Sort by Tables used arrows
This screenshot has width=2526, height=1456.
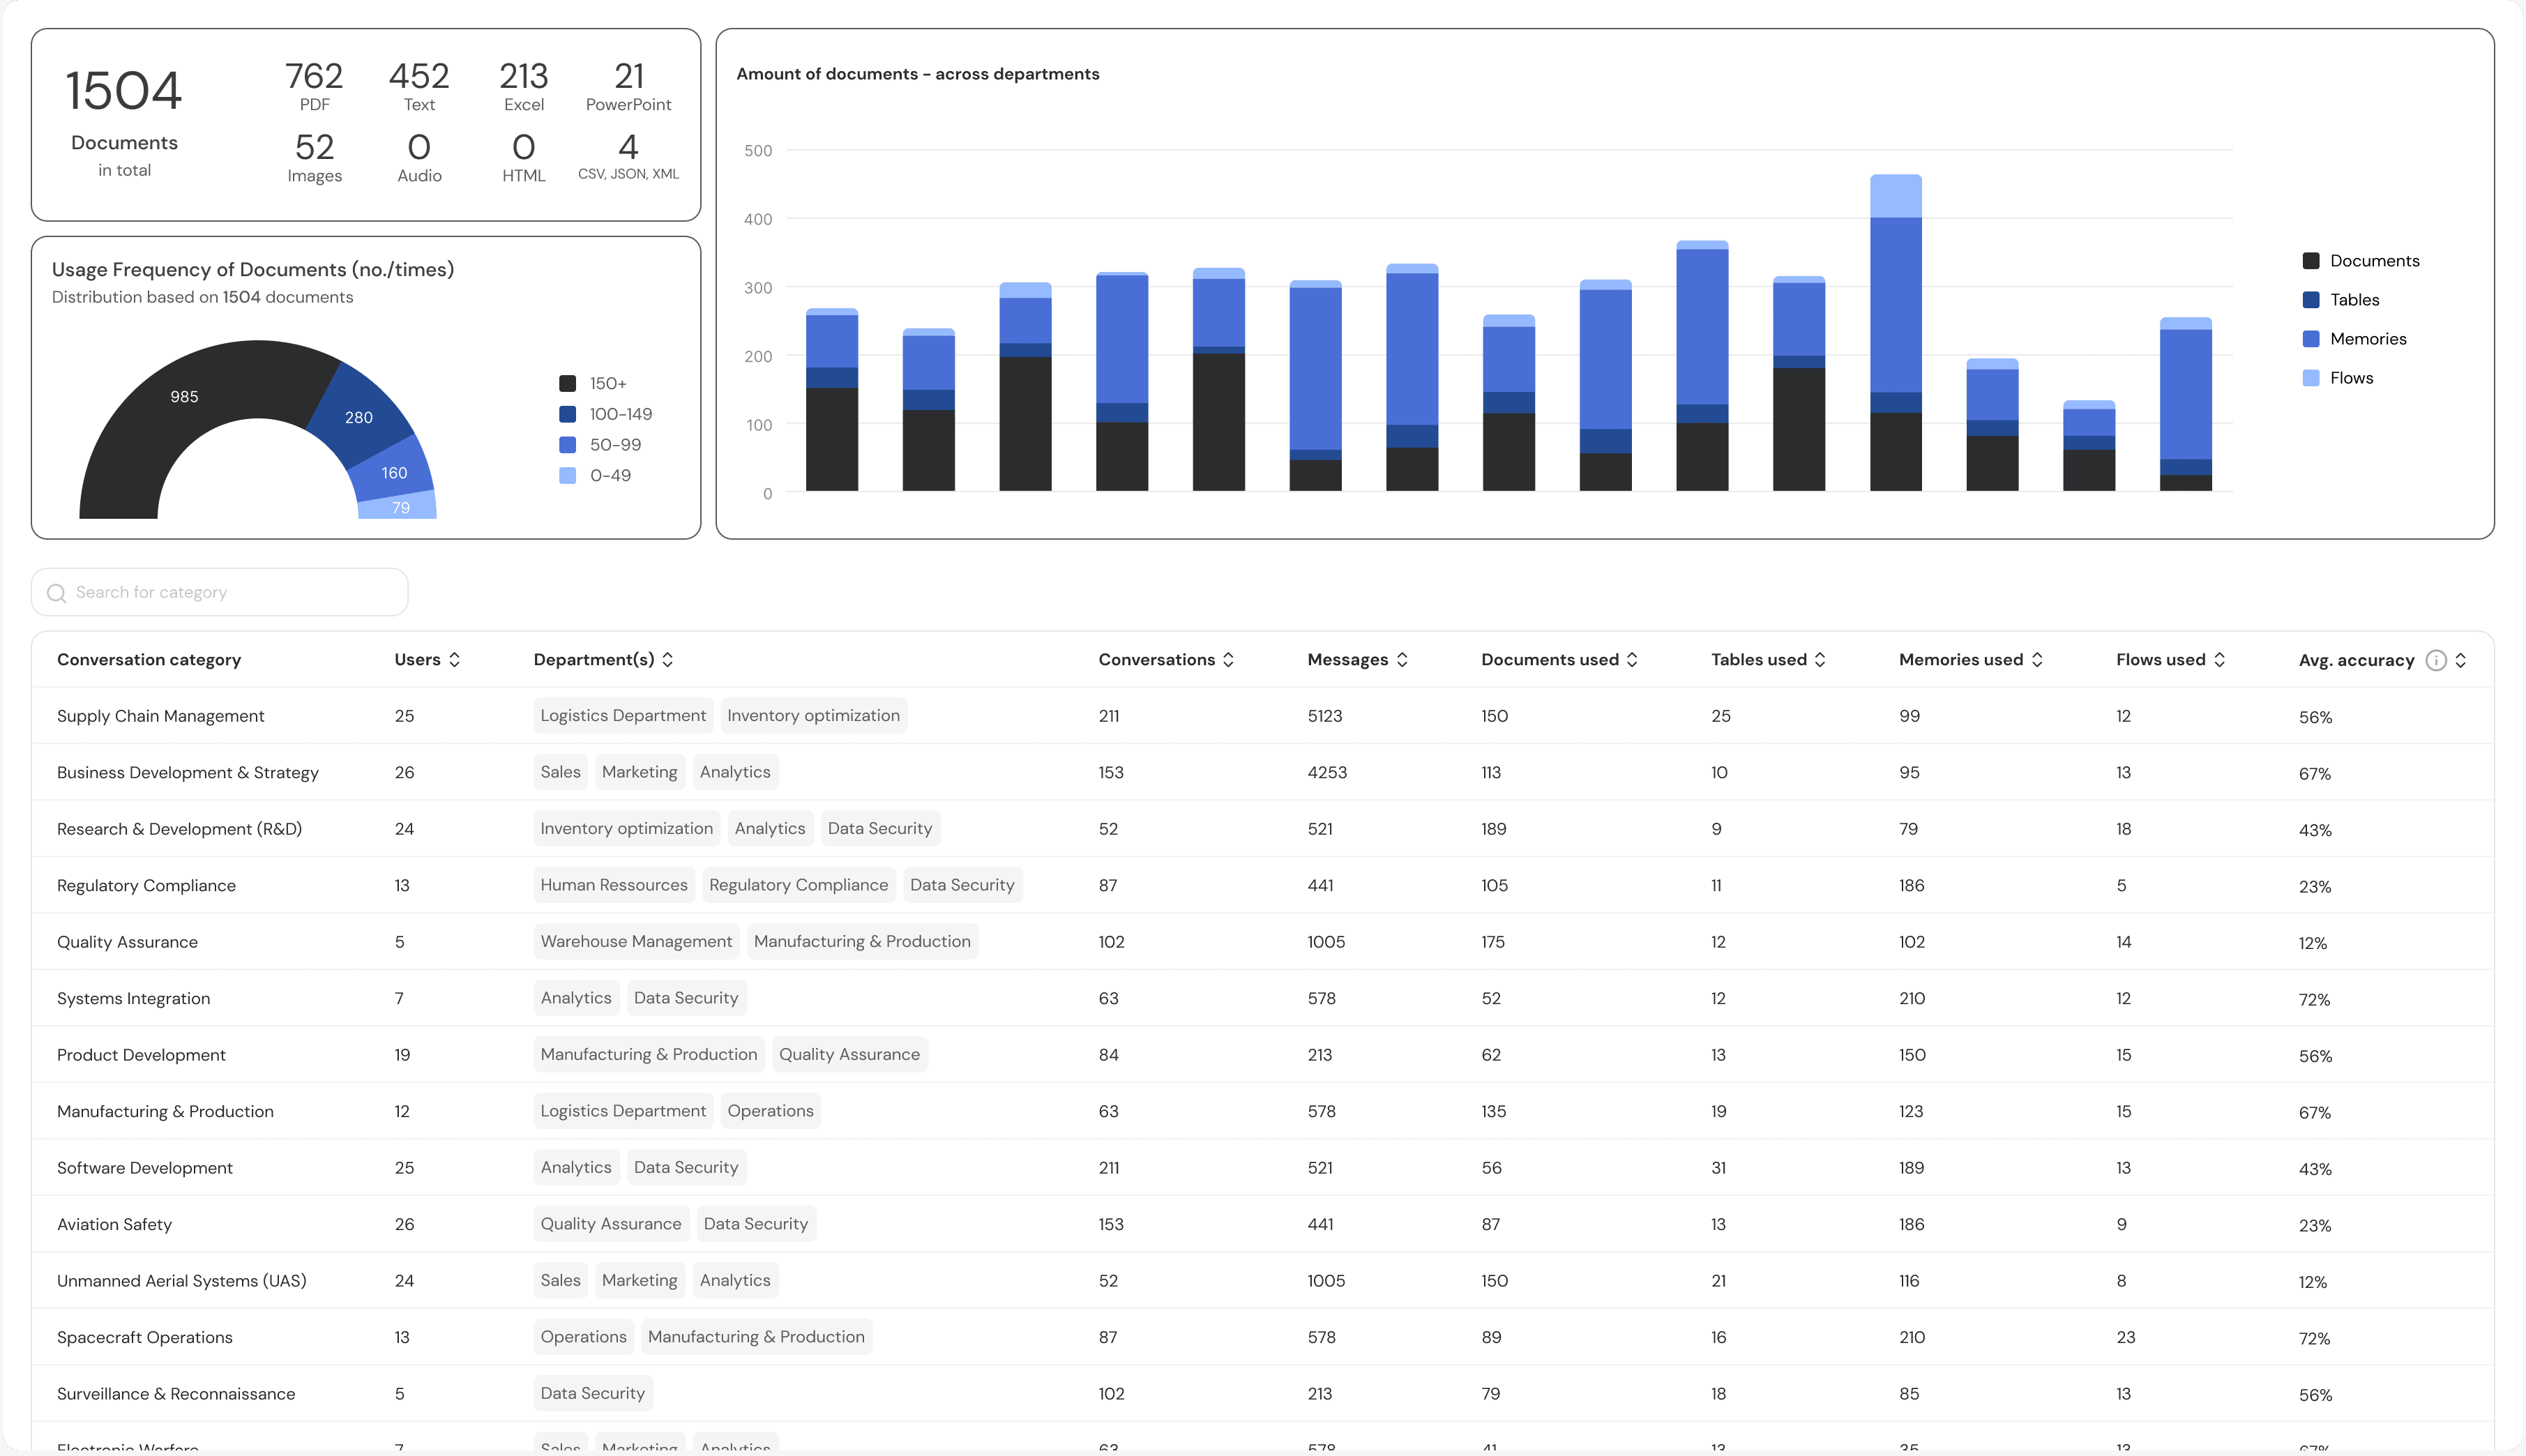pyautogui.click(x=1820, y=660)
